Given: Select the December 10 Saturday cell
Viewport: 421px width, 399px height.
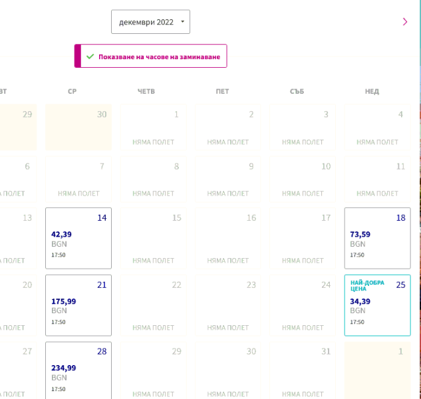Looking at the screenshot, I should pos(303,180).
